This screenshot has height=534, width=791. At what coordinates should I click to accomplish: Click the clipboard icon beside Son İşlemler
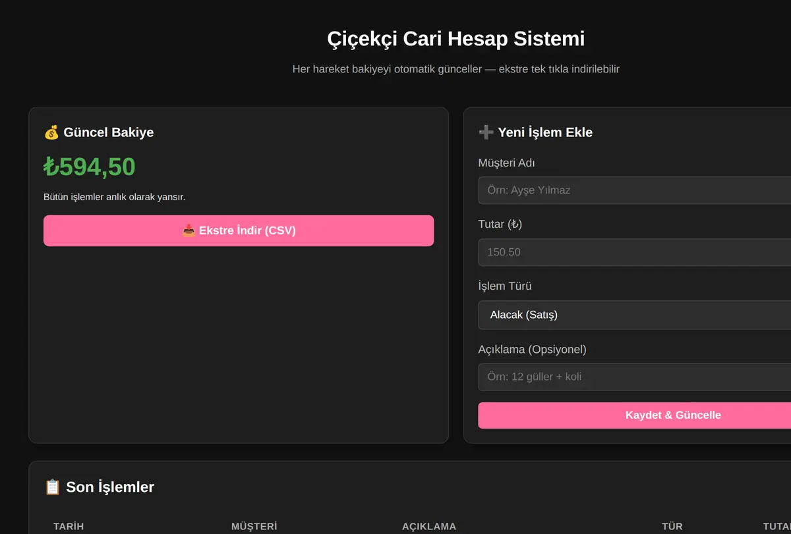[52, 487]
